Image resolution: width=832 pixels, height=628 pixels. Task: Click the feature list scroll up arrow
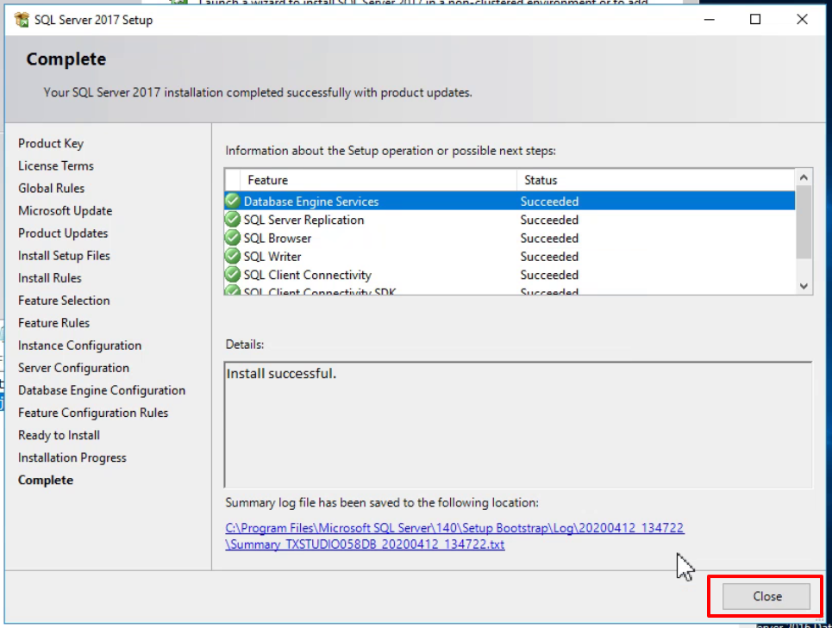[x=804, y=177]
